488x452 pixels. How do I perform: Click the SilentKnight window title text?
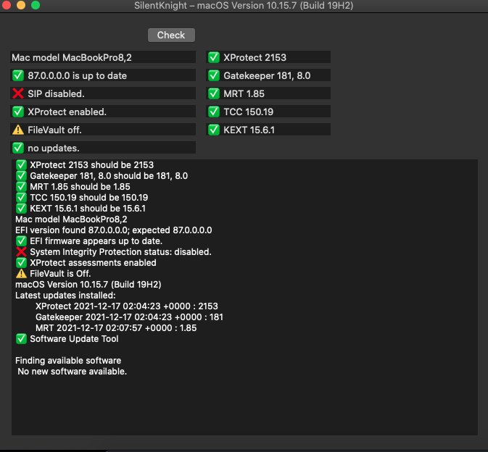click(244, 6)
